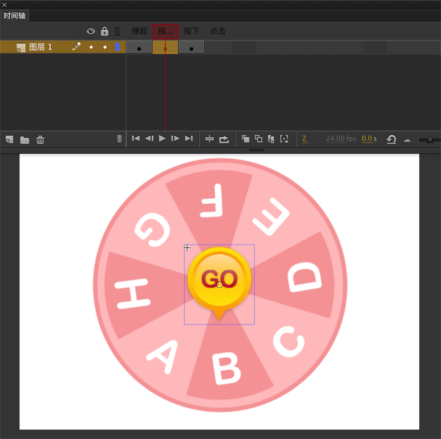This screenshot has height=439, width=441.
Task: Toggle visibility dot for 图层 1
Action: pyautogui.click(x=91, y=47)
